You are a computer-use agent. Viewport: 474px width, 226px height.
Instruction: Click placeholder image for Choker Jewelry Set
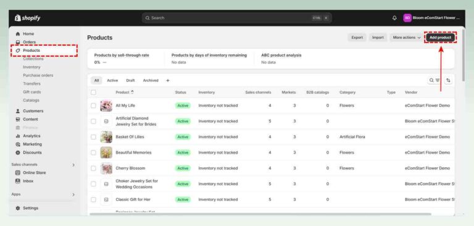[x=106, y=184]
